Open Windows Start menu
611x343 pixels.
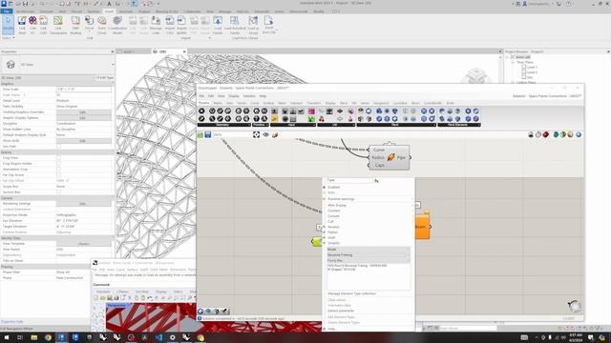click(7, 337)
